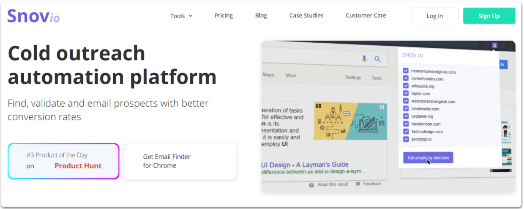Click the Feedback flag icon
Screen dimensions: 524x209
coord(358,184)
